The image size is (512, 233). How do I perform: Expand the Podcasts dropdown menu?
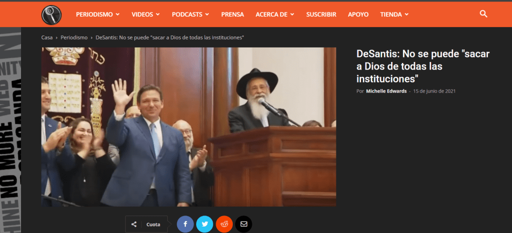tap(190, 14)
